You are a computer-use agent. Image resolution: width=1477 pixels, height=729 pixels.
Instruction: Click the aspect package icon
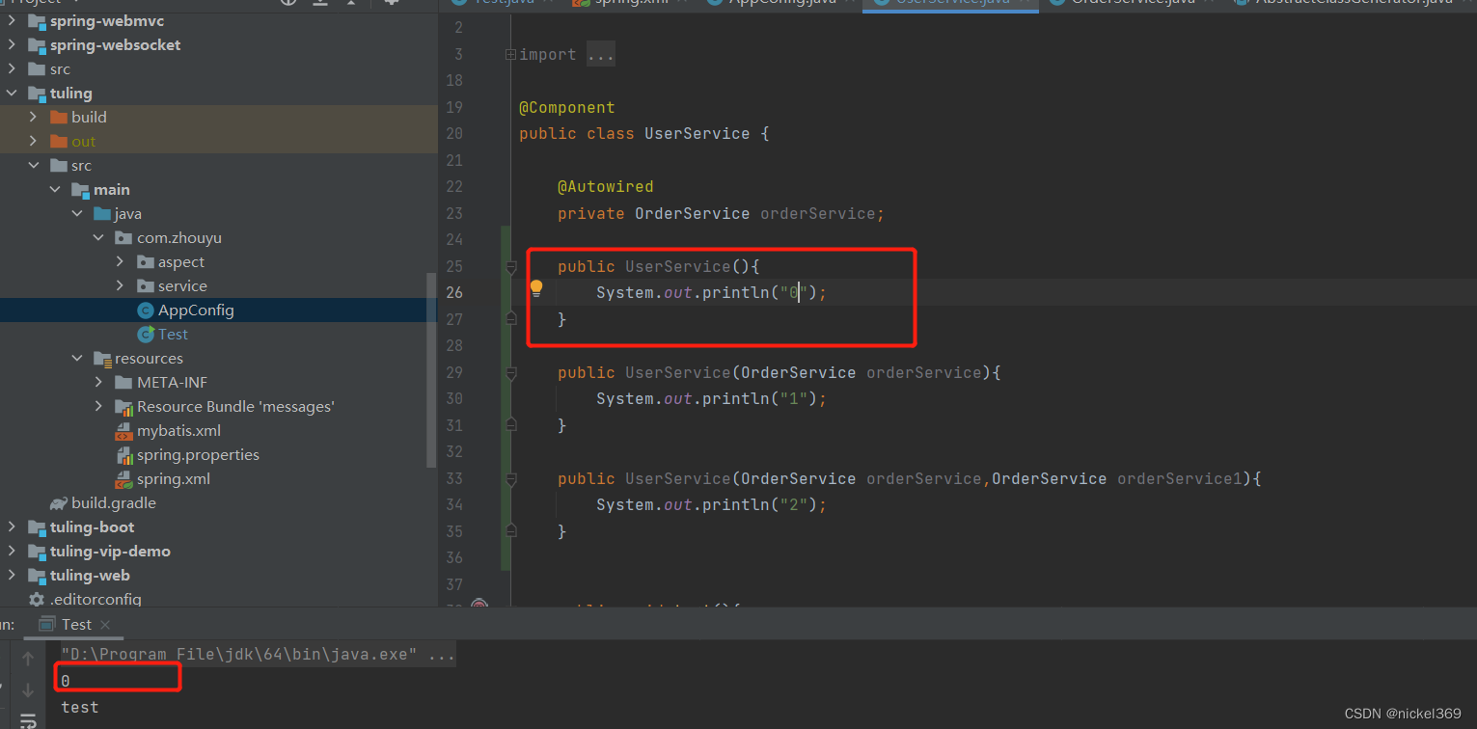coord(146,262)
